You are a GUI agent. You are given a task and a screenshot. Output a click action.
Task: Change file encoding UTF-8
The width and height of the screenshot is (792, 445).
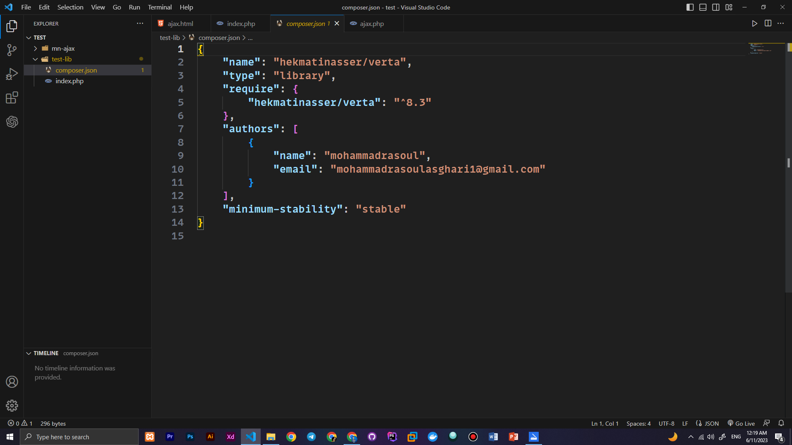click(666, 424)
